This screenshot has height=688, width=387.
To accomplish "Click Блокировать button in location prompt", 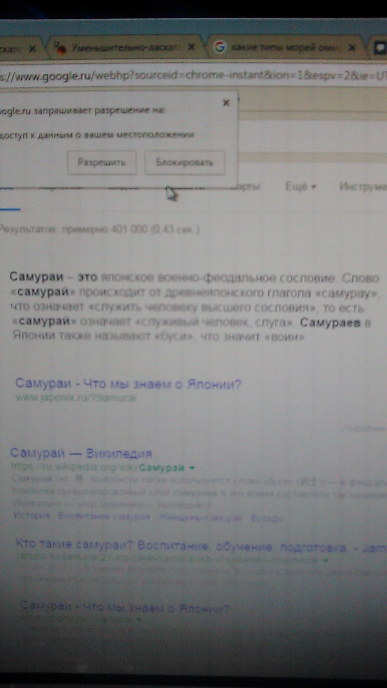I will (x=185, y=163).
